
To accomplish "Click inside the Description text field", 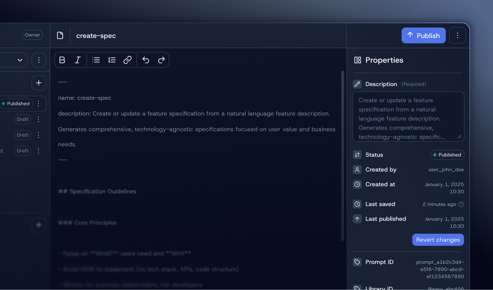I will click(408, 117).
